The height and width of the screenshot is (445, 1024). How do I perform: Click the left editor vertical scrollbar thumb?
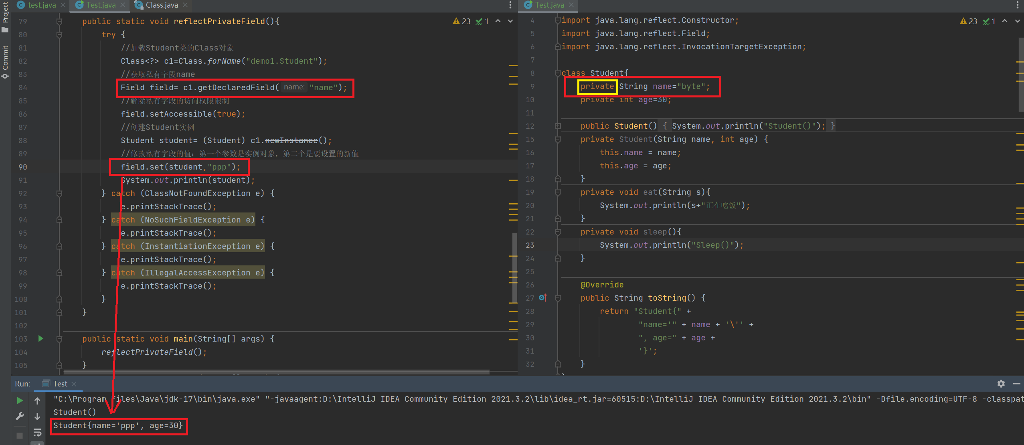click(514, 268)
